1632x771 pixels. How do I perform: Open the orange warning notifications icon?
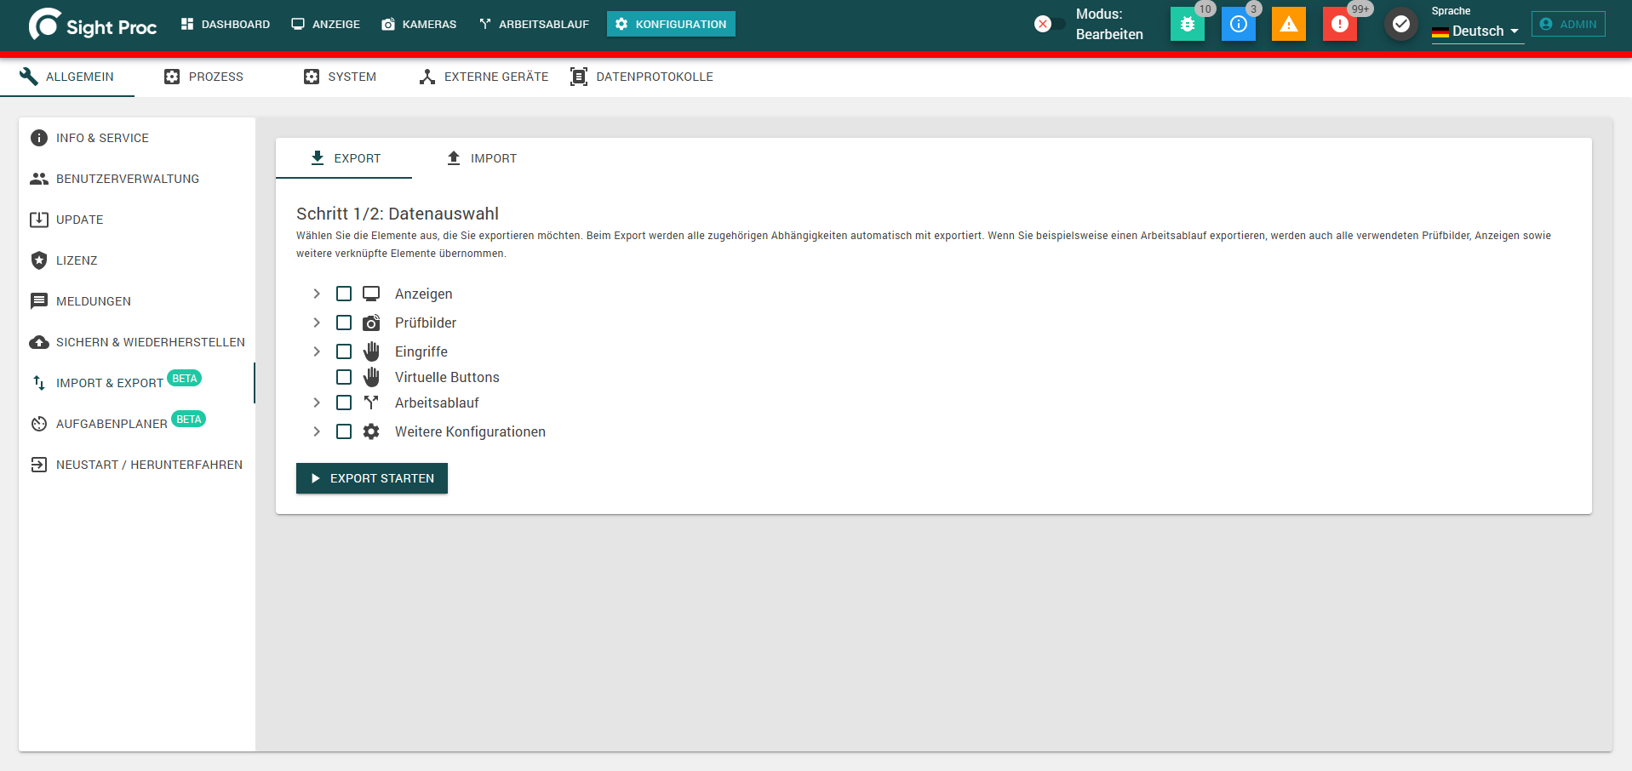(x=1289, y=24)
